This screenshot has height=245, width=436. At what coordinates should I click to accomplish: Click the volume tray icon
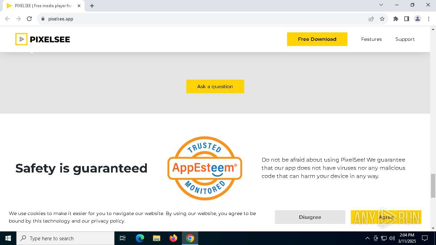pyautogui.click(x=392, y=238)
